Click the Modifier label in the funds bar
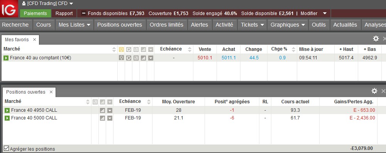 pos(309,13)
